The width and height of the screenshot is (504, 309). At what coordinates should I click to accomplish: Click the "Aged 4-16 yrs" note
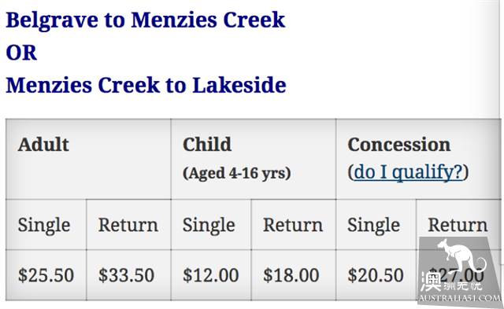(x=237, y=173)
